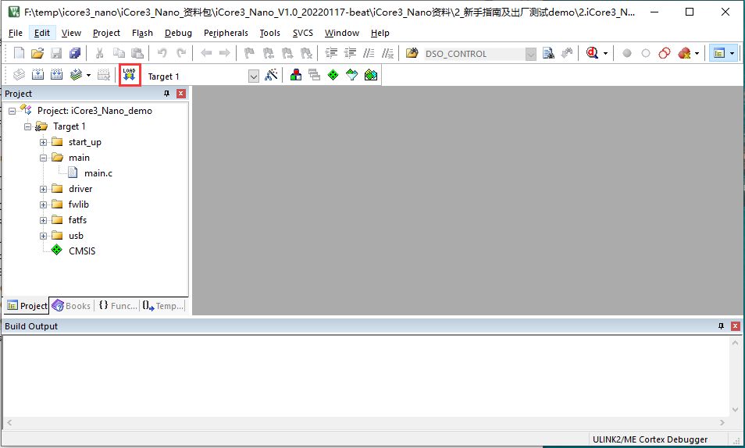Open the Target 1 dropdown list

pos(253,76)
